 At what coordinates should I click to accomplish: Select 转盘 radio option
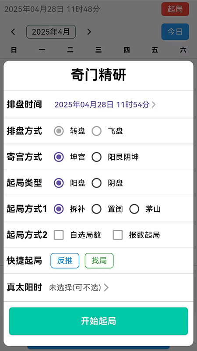tap(59, 131)
